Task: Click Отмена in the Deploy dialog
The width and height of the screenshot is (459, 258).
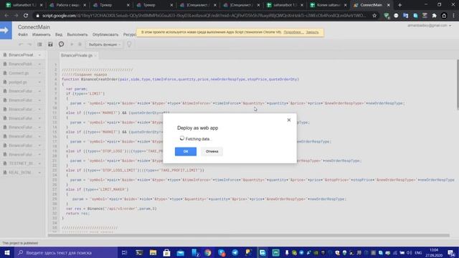Action: pos(212,151)
